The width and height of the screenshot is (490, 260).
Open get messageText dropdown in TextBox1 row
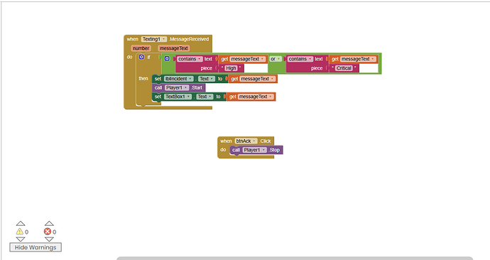(x=256, y=97)
